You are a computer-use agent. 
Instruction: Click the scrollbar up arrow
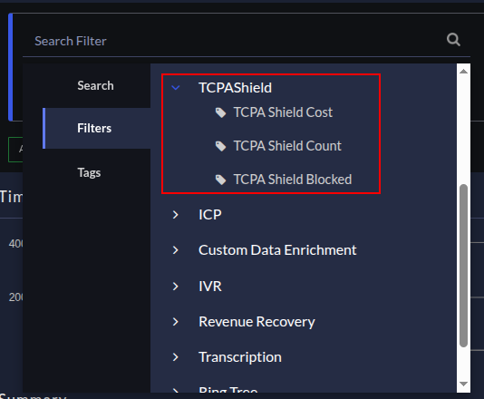pos(463,72)
